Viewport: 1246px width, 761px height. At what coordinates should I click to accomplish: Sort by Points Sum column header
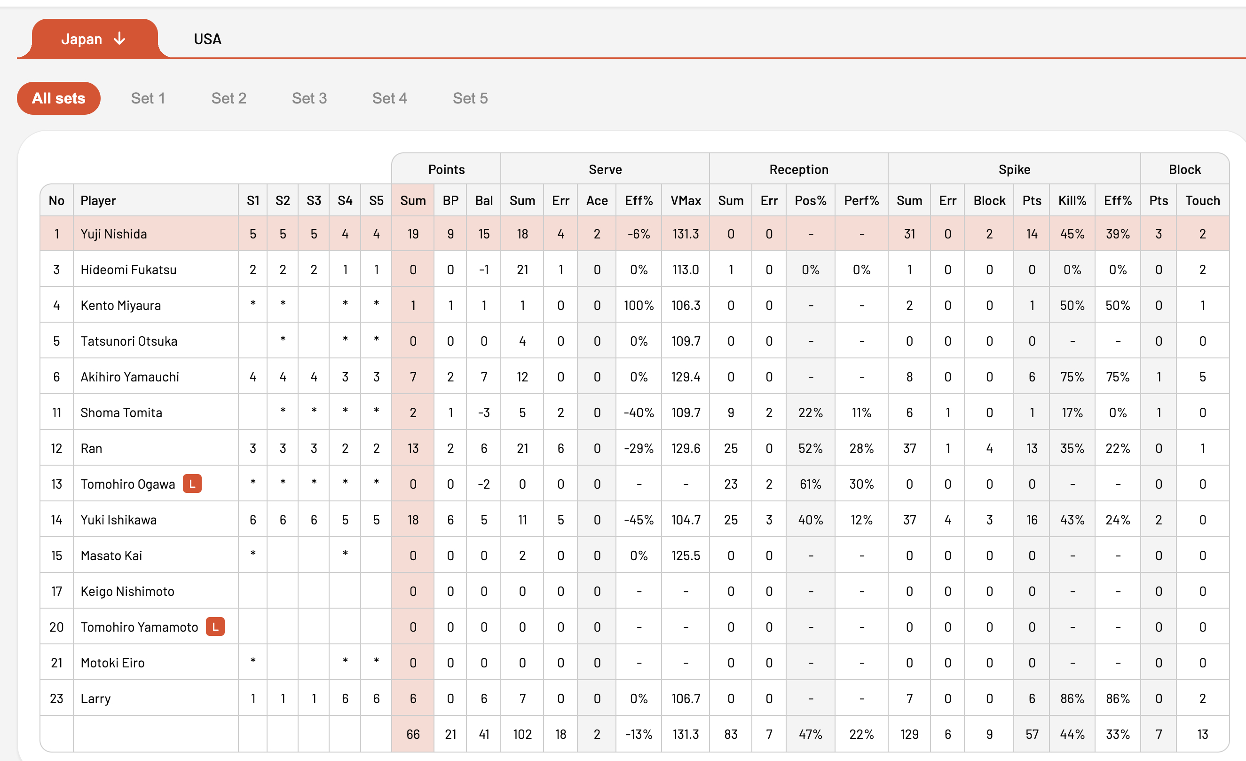pyautogui.click(x=413, y=200)
